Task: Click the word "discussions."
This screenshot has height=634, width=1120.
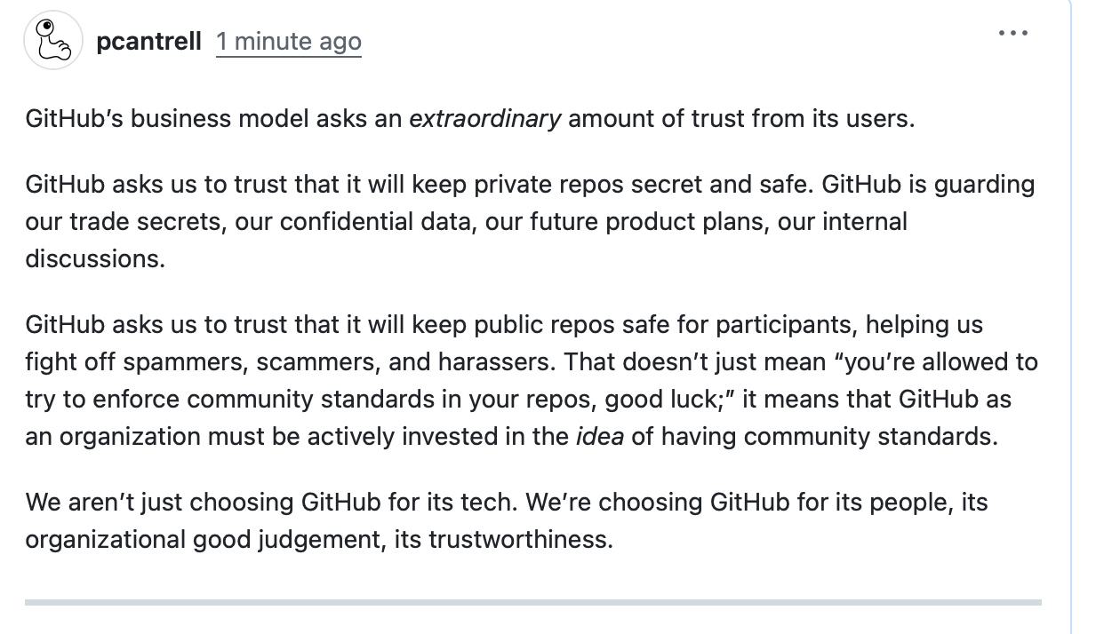Action: [95, 259]
